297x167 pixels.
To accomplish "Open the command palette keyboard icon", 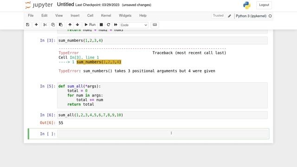I will point(155,25).
